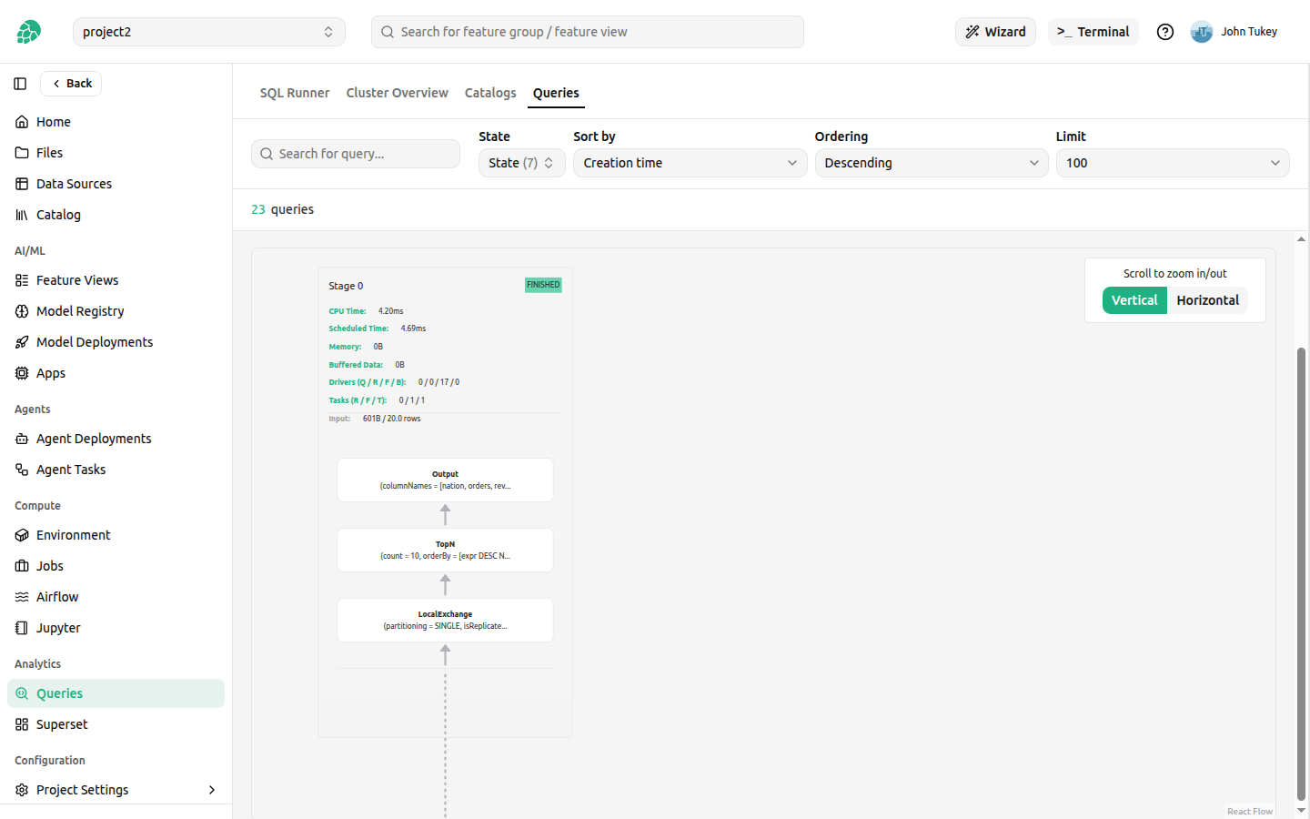Open the Sort by Creation time dropdown
Viewport: 1310px width, 819px height.
(690, 163)
